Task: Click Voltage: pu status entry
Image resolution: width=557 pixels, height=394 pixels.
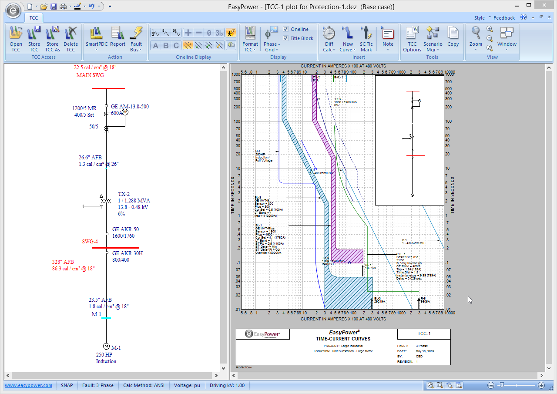Action: point(187,385)
